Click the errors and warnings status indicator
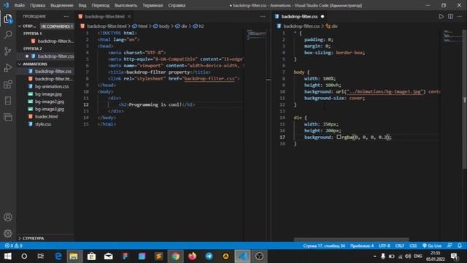 click(13, 245)
